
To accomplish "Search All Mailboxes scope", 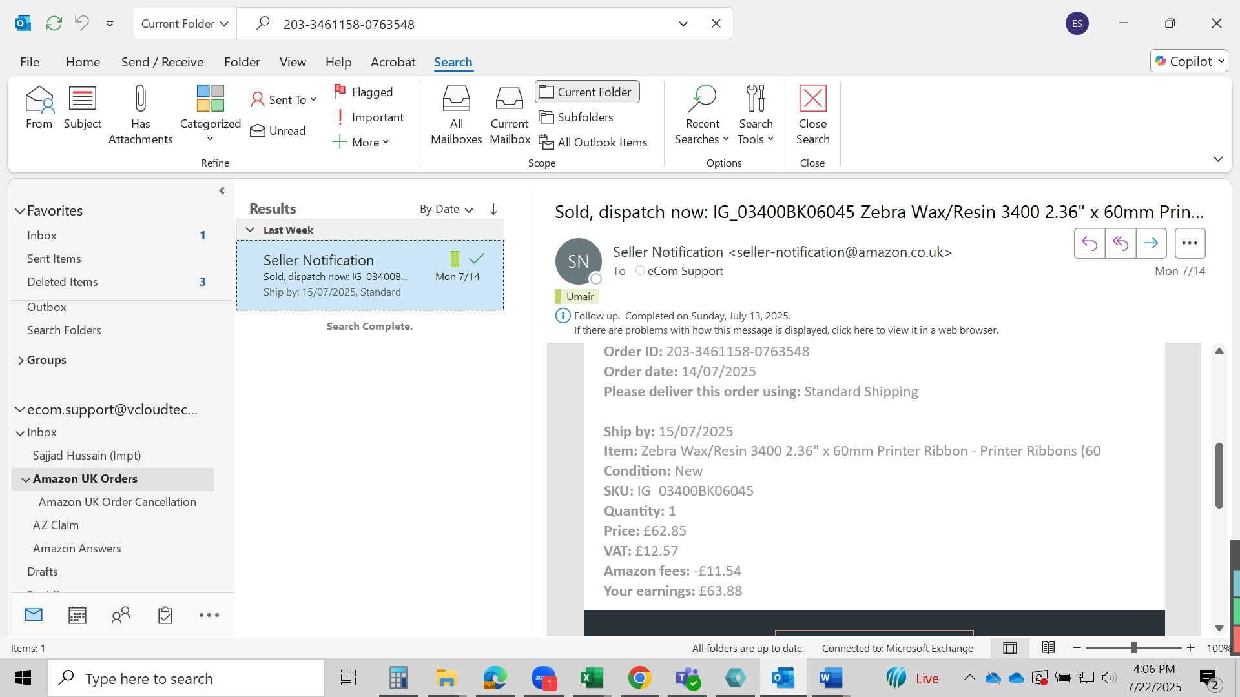I will pos(456,115).
